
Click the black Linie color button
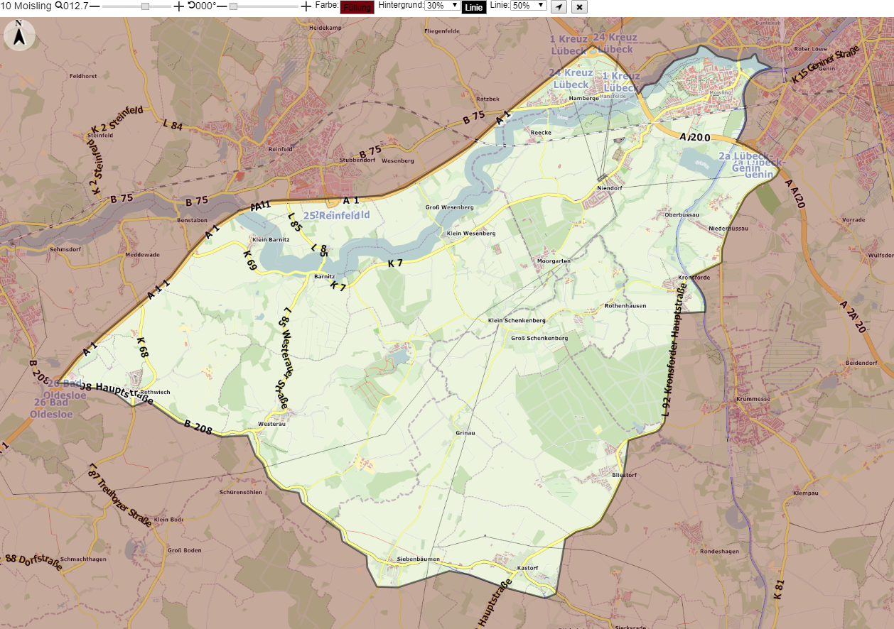474,8
